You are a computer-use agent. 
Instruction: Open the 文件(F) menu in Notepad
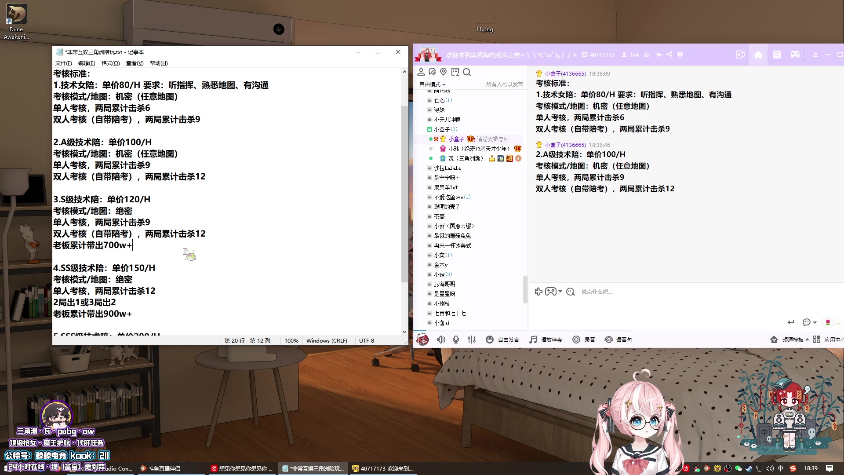point(63,63)
